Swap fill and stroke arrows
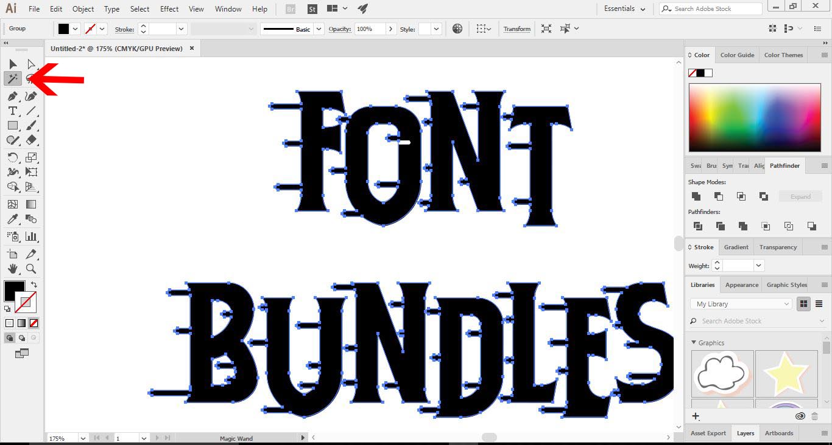This screenshot has width=832, height=445. (x=34, y=284)
